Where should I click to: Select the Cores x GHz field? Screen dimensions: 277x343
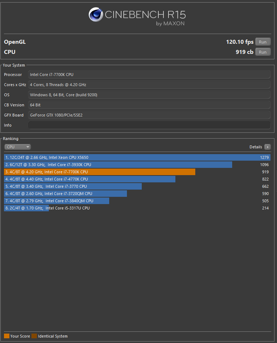coord(149,85)
